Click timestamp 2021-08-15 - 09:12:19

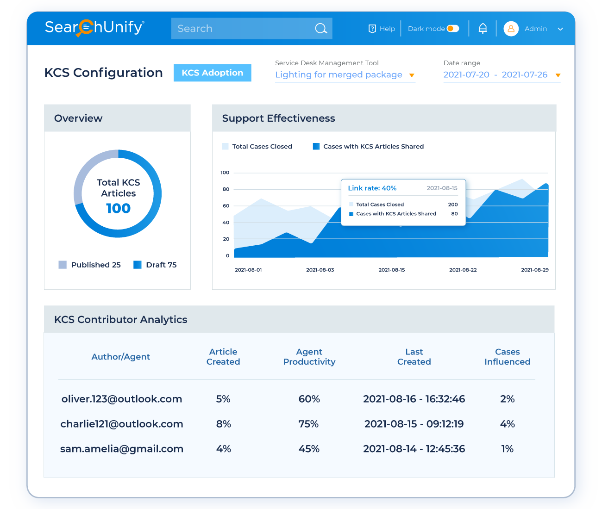click(414, 424)
